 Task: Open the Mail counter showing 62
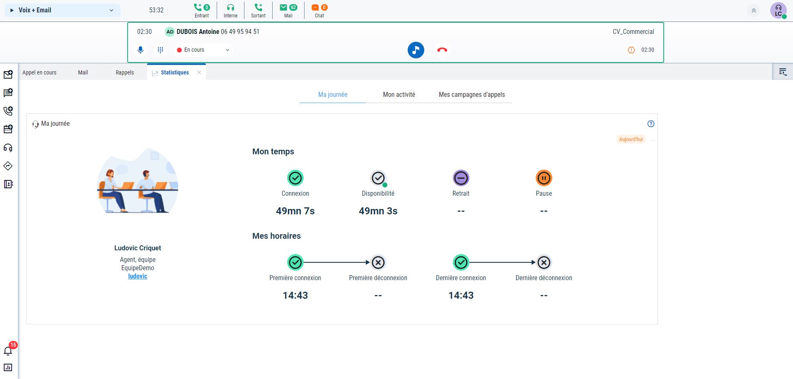tap(288, 10)
